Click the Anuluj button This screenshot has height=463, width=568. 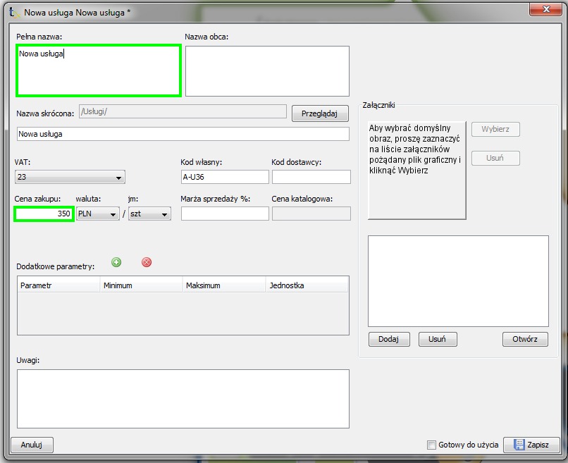tap(32, 445)
